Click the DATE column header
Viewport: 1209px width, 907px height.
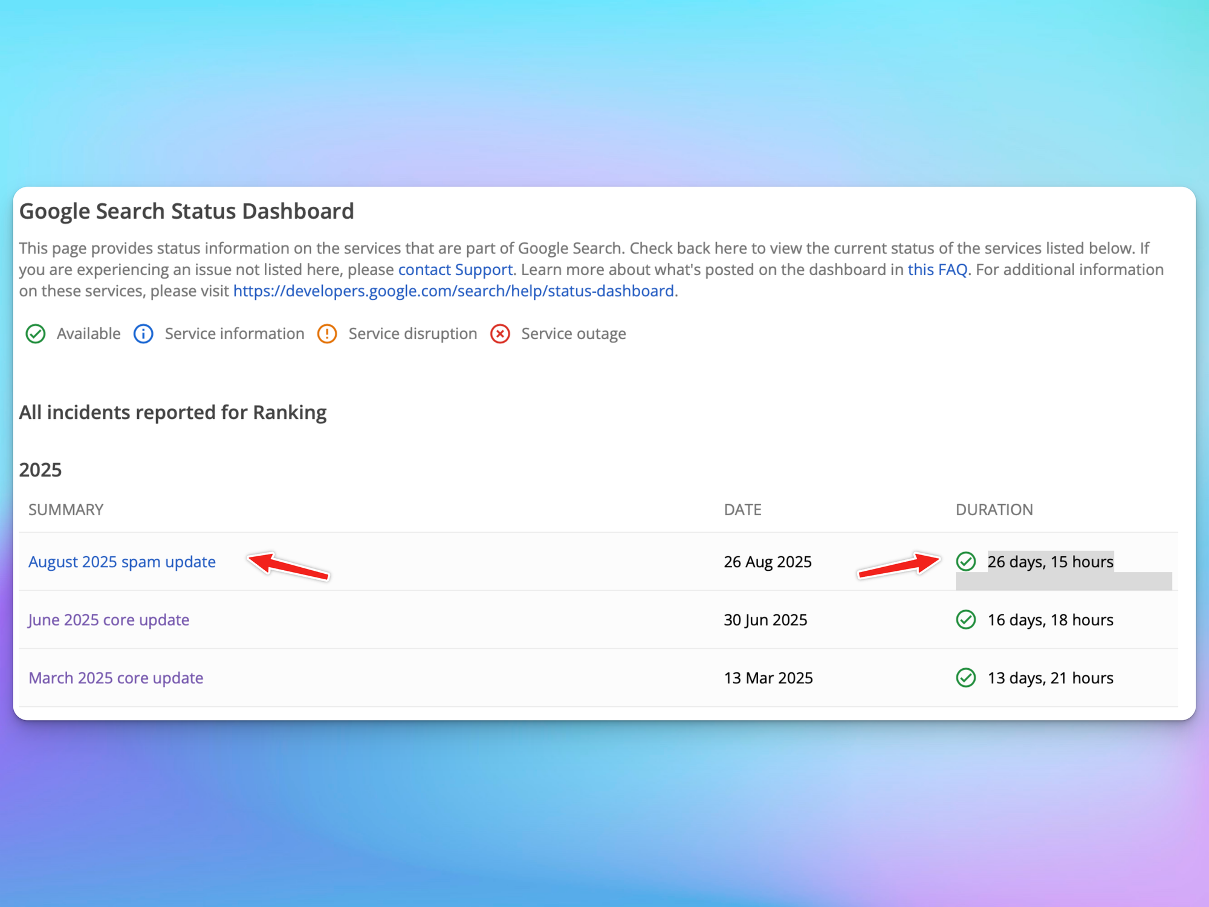pyautogui.click(x=742, y=510)
